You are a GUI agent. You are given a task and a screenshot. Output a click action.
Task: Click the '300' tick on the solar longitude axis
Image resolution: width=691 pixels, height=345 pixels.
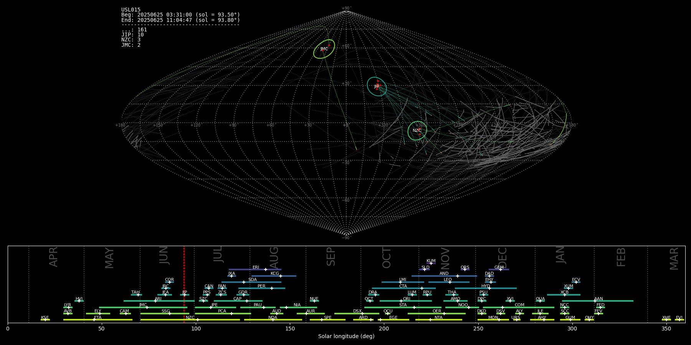(572, 329)
